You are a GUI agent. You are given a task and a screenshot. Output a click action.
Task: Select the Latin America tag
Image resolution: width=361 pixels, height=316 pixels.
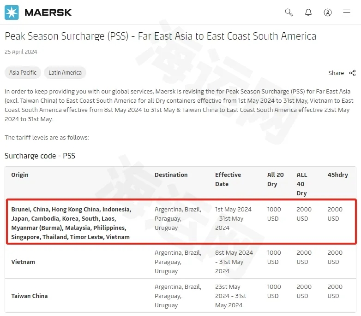coord(65,73)
